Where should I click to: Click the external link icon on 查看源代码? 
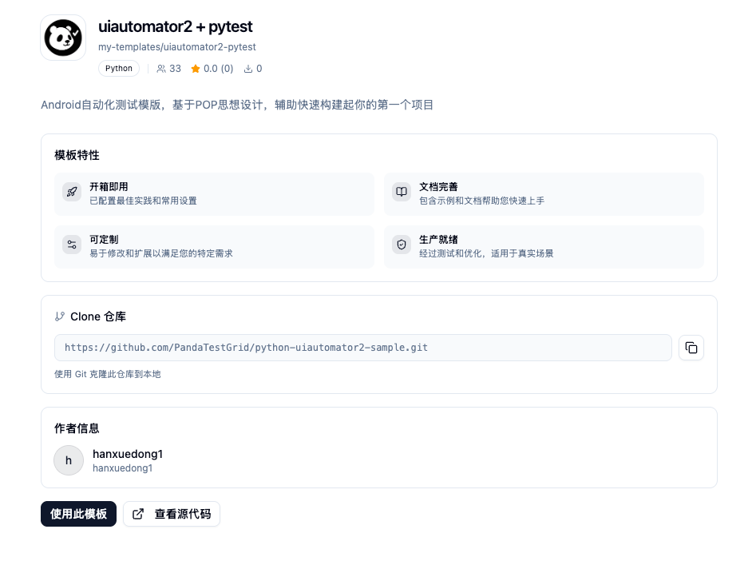139,514
